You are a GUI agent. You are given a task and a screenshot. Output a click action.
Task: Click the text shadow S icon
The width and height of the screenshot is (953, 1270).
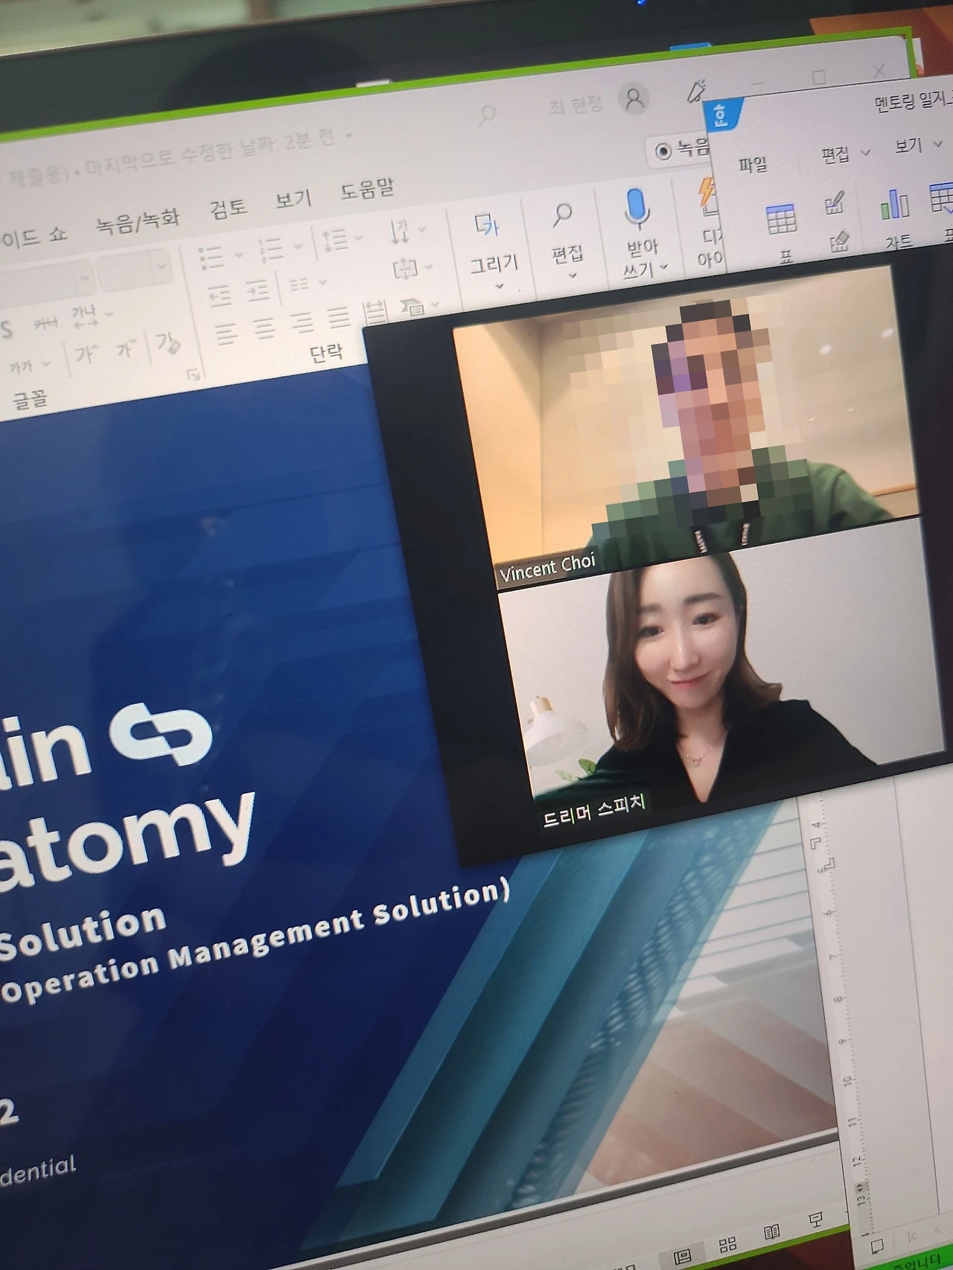7,330
